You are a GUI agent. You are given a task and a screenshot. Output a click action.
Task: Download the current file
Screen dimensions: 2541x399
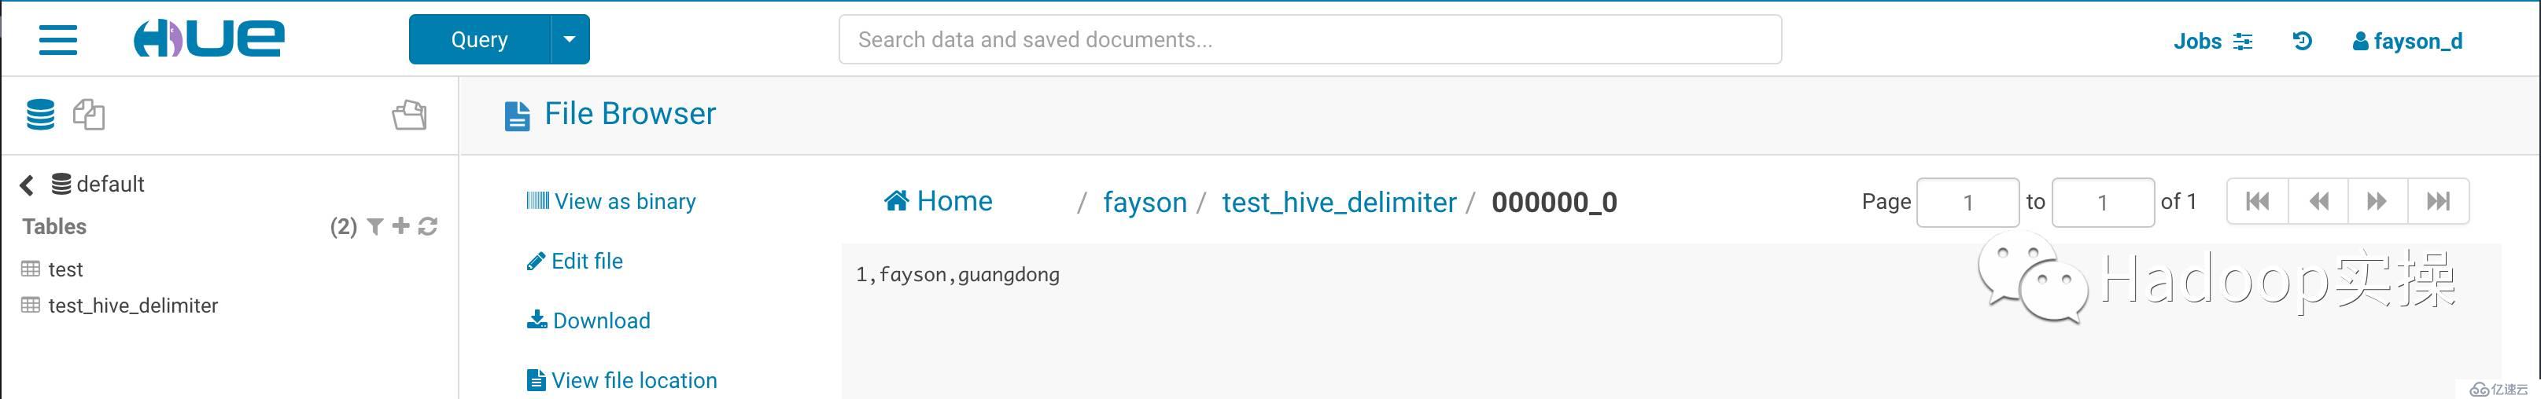pos(589,320)
